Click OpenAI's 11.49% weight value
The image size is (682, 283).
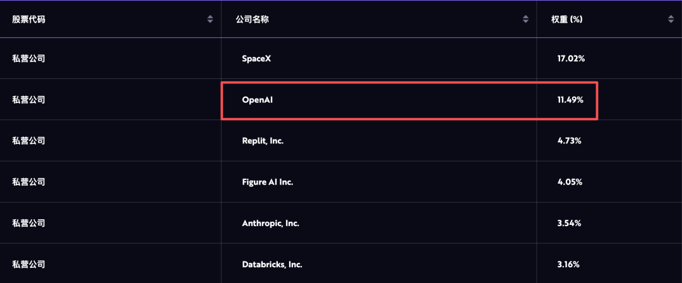click(570, 100)
